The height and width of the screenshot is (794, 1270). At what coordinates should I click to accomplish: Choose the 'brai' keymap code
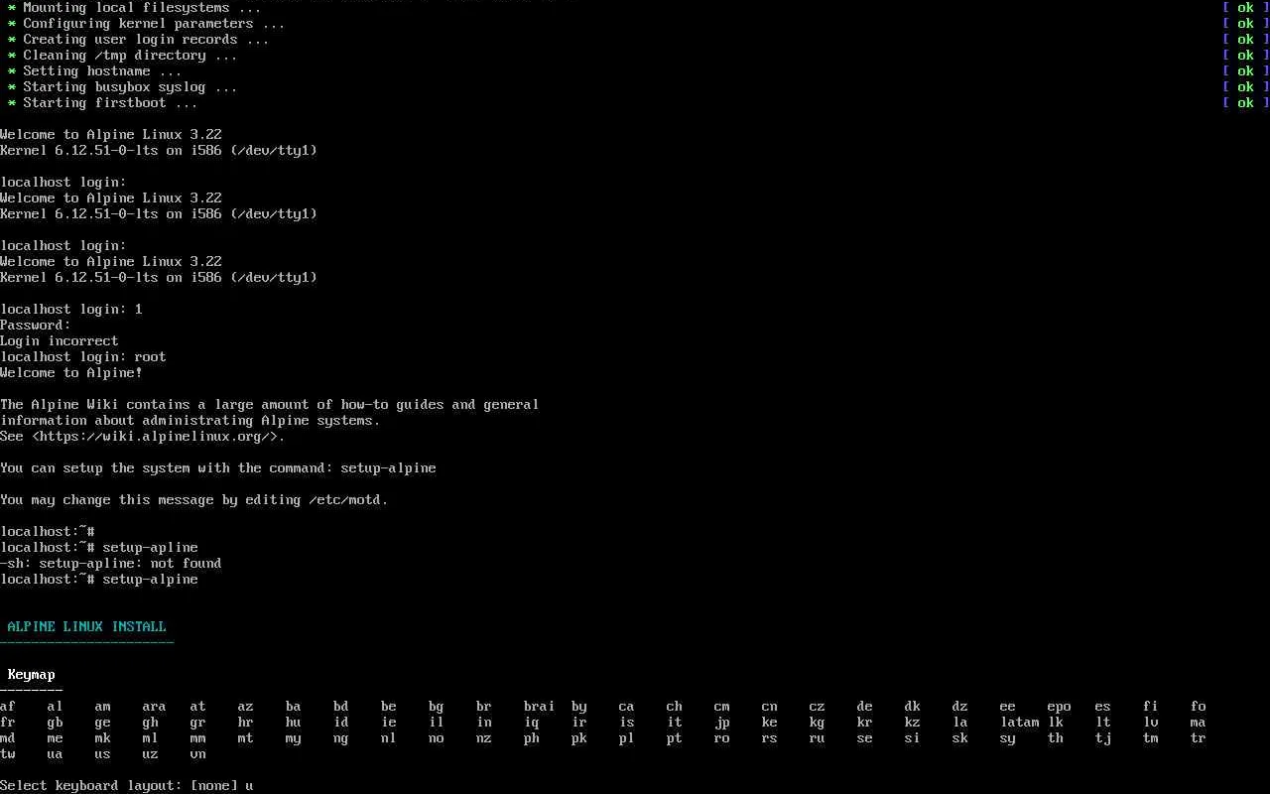tap(540, 706)
